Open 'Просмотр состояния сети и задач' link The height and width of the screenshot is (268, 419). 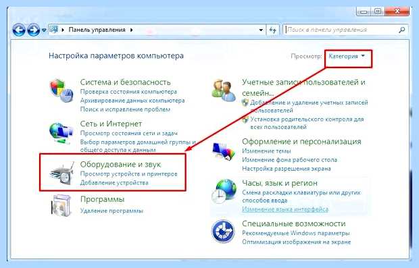129,133
